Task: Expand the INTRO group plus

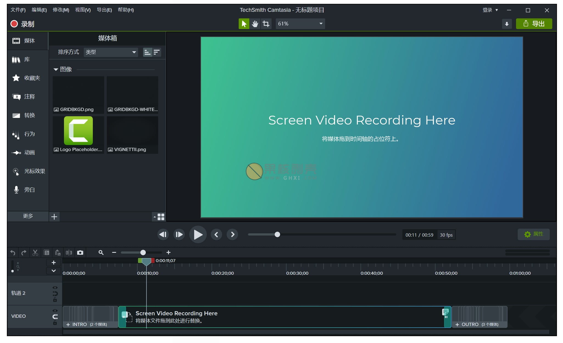Action: [68, 325]
